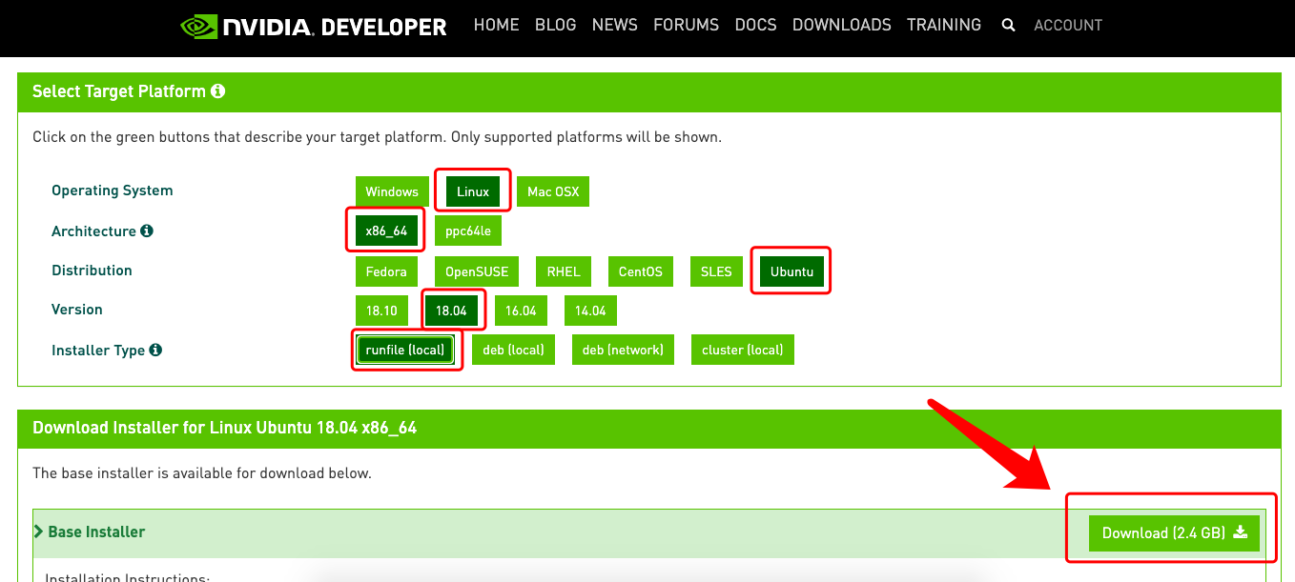Click the Distribution label
Image resolution: width=1295 pixels, height=582 pixels.
92,271
